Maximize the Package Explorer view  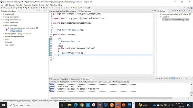46,11
